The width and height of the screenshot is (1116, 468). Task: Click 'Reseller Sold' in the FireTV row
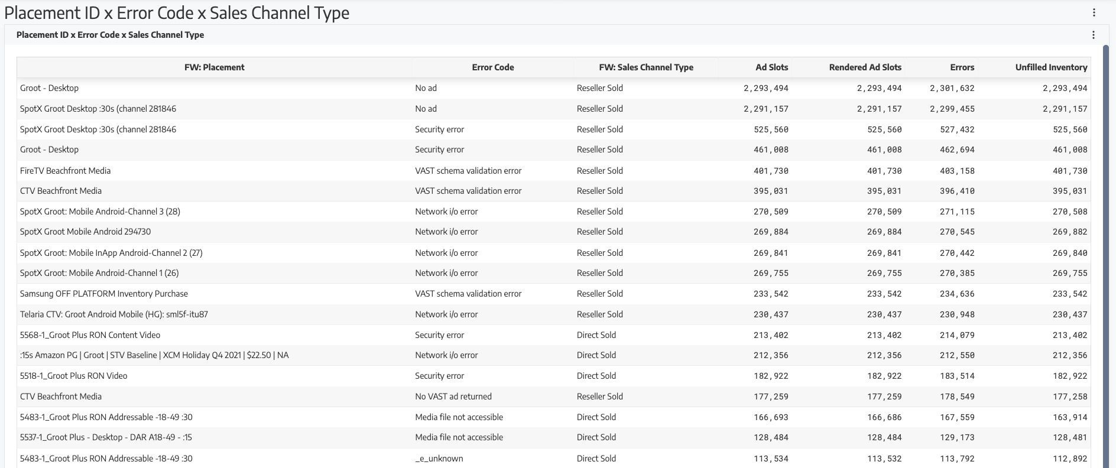coord(600,171)
